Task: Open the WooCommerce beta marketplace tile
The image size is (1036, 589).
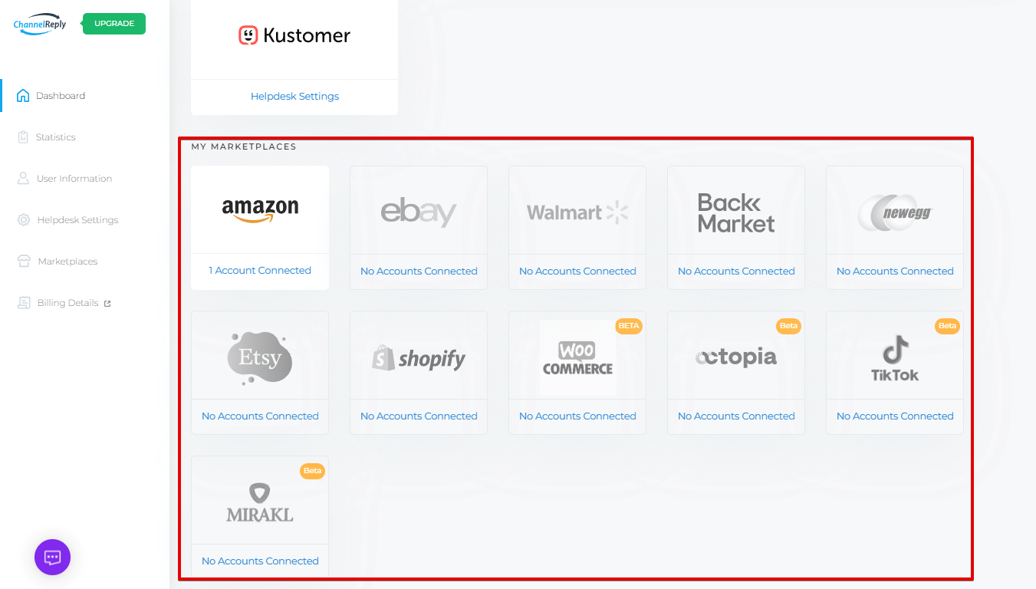Action: [x=577, y=373]
